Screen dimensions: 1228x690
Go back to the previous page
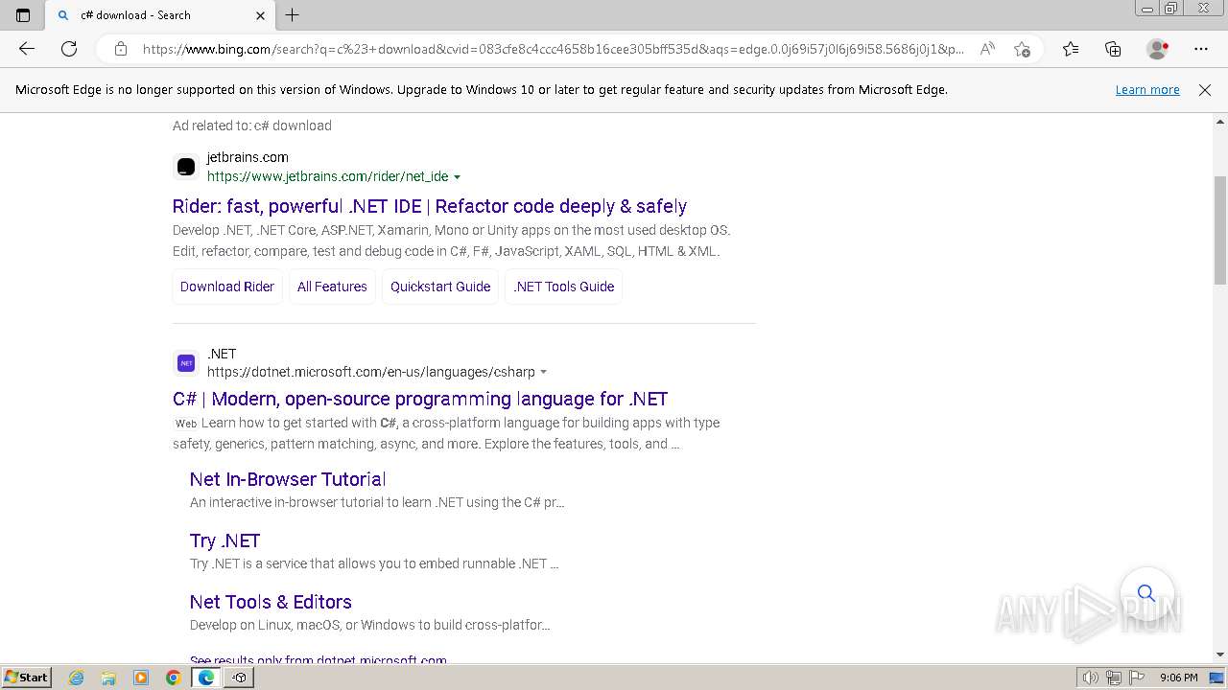click(x=27, y=49)
